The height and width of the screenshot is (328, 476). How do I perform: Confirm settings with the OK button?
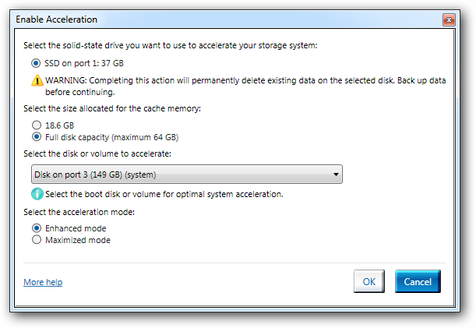click(x=369, y=281)
